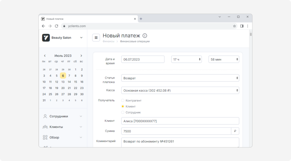Click the browser forward arrow
This screenshot has height=161, width=291.
pyautogui.click(x=50, y=26)
